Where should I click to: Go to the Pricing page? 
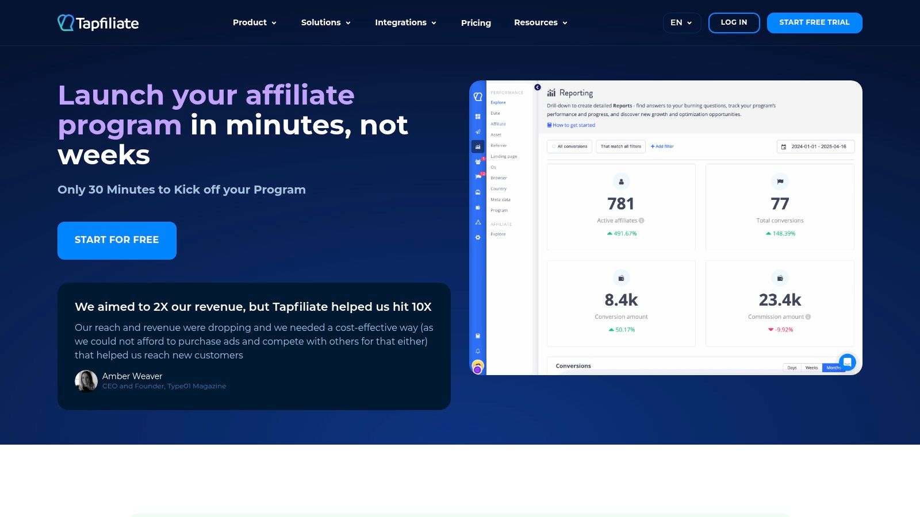coord(476,23)
